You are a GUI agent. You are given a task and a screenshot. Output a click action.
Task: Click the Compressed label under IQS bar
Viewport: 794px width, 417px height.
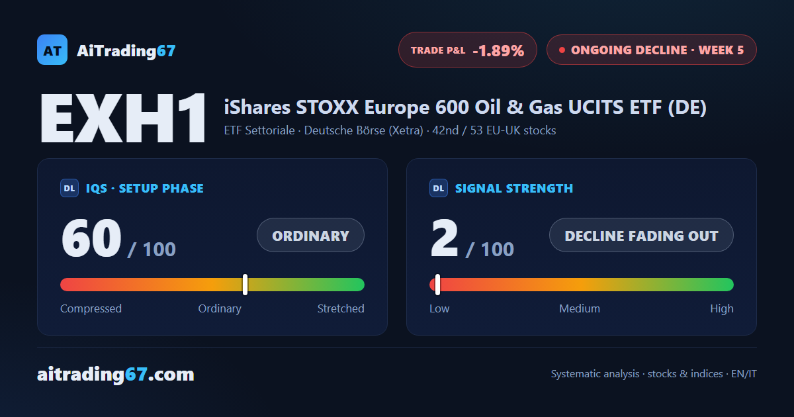pyautogui.click(x=91, y=308)
